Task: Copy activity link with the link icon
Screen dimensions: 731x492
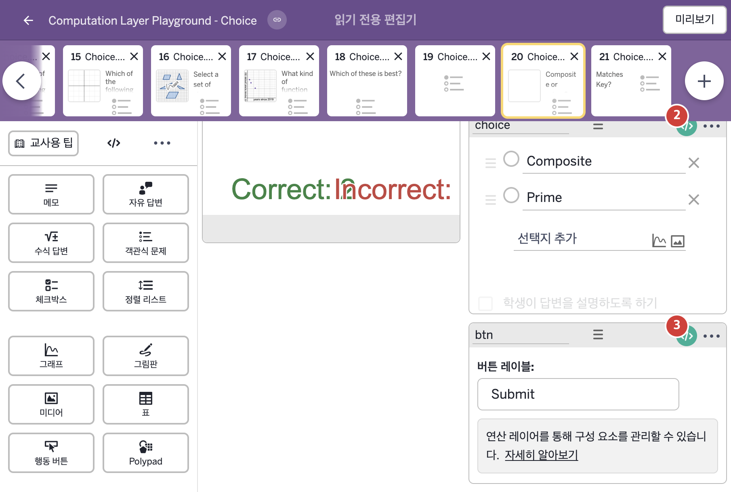Action: (x=277, y=20)
